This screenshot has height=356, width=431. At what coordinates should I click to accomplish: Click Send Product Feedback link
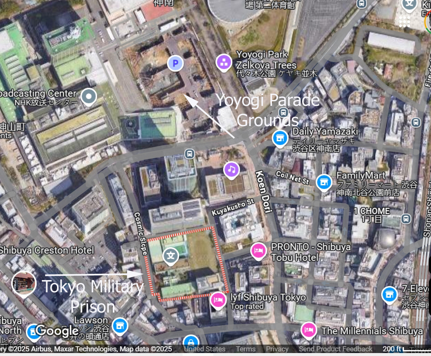(336, 349)
